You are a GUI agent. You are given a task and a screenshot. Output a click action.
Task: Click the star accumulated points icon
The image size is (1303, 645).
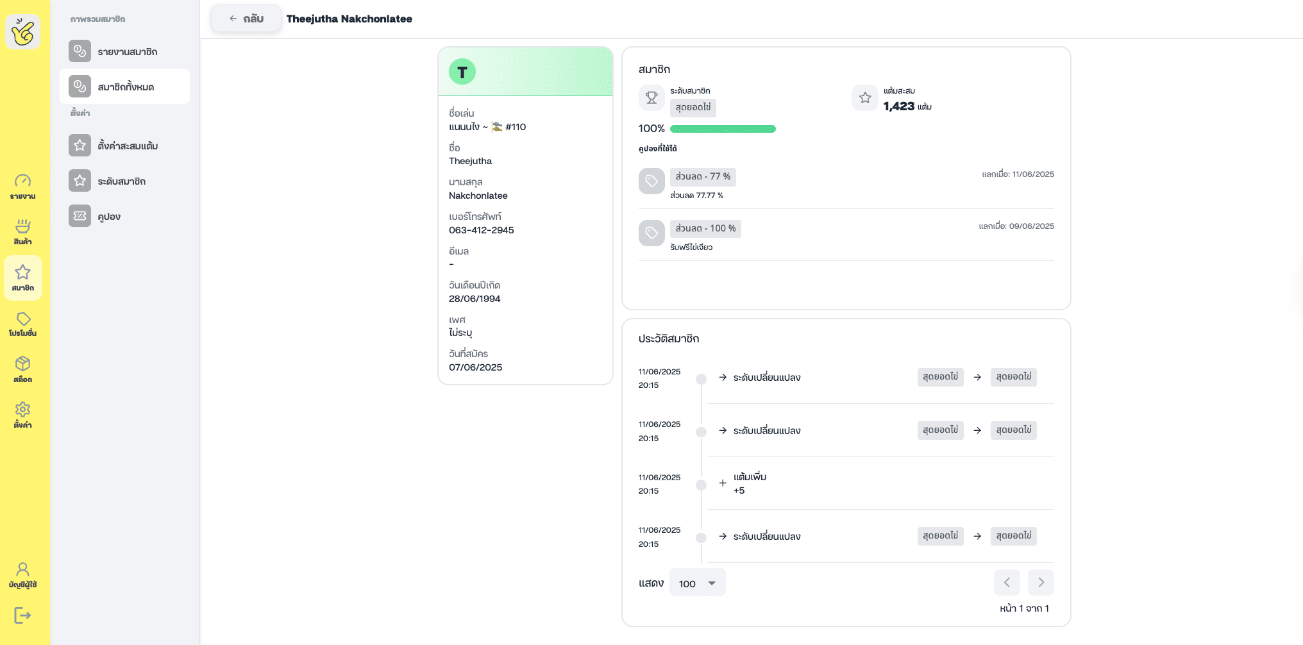click(x=865, y=97)
